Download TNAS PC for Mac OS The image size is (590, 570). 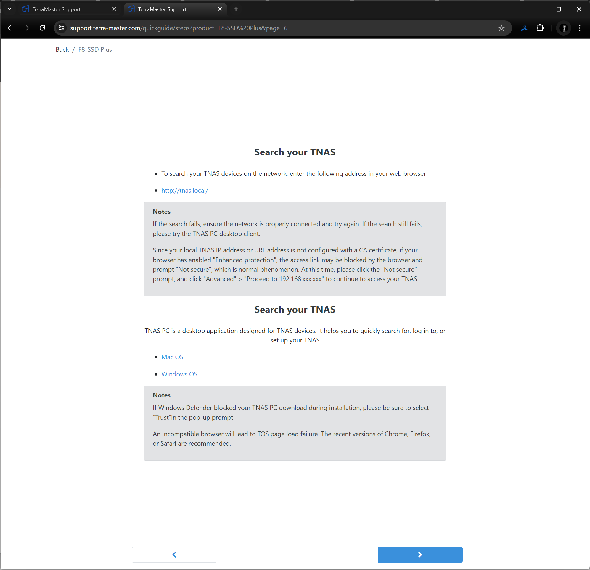pyautogui.click(x=172, y=357)
